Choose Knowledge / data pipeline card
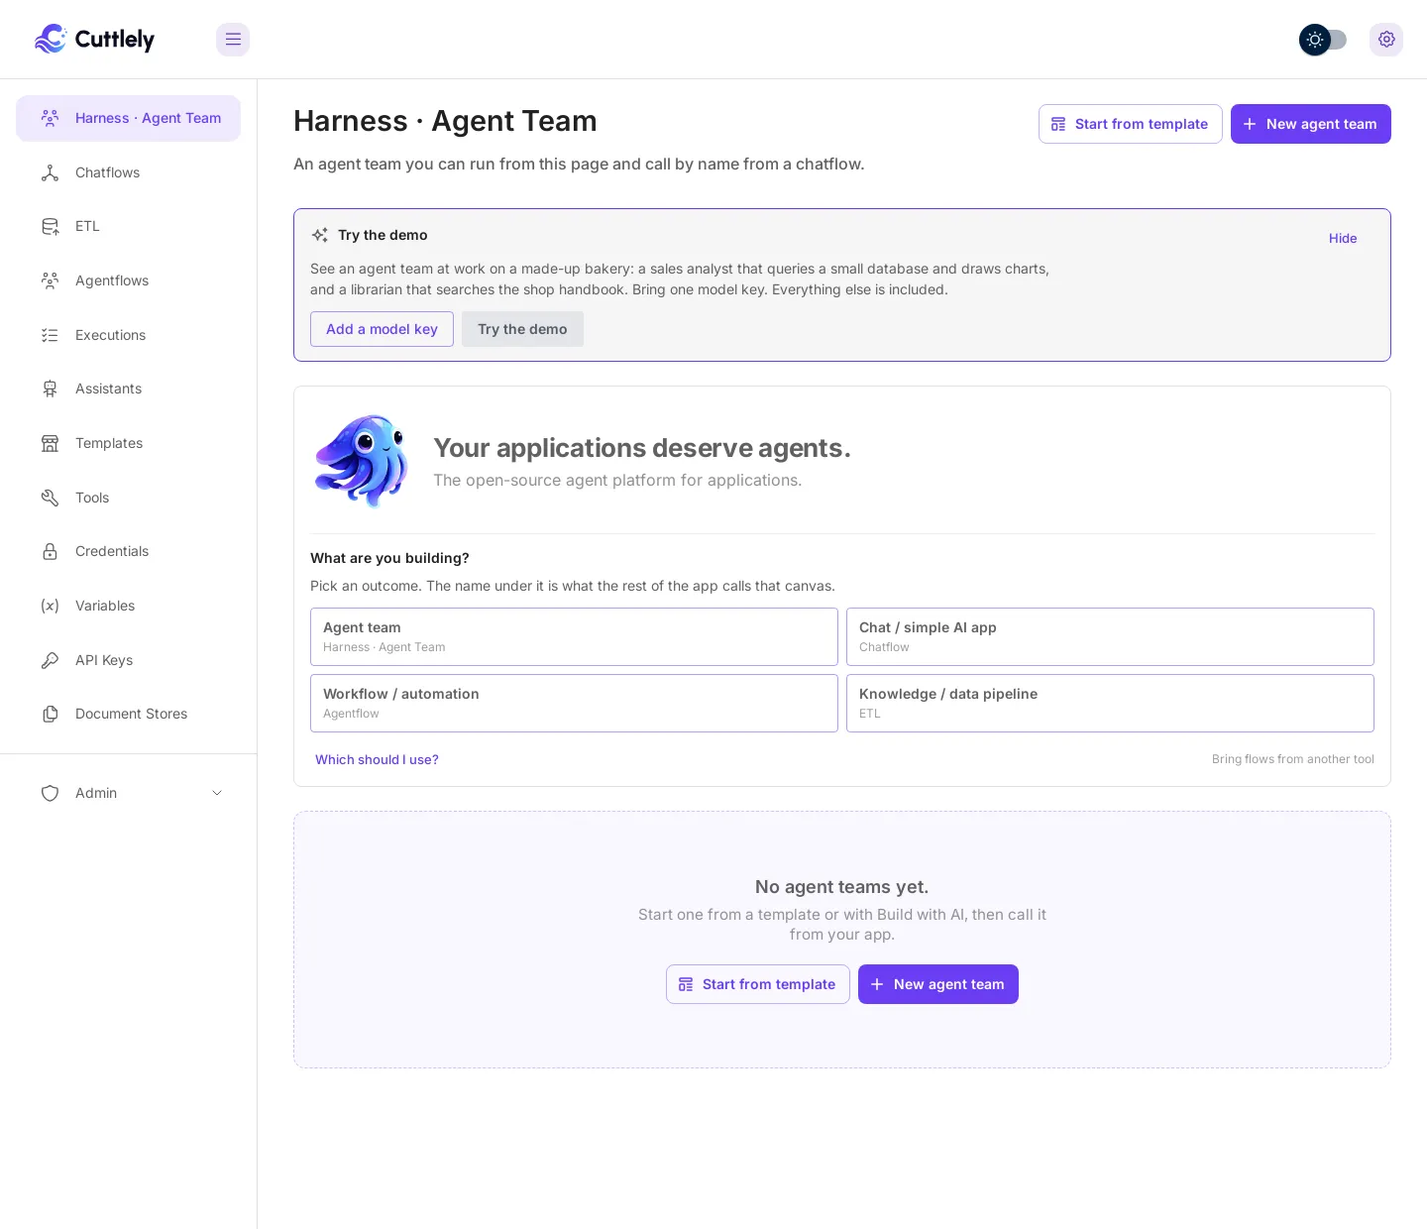The height and width of the screenshot is (1229, 1427). pyautogui.click(x=1110, y=703)
